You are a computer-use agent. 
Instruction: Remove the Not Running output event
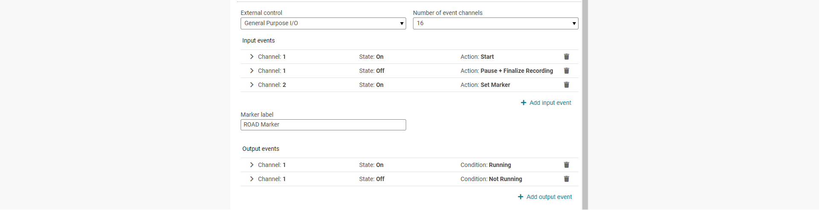tap(566, 179)
